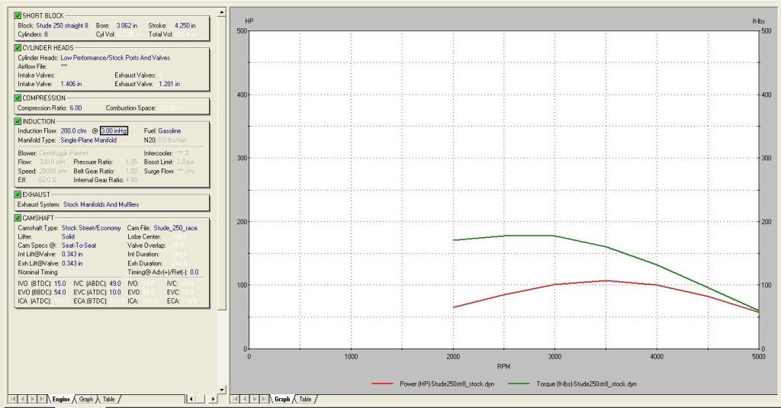The width and height of the screenshot is (781, 408).
Task: Click Intake Valve 1.406 in value
Action: (x=71, y=84)
